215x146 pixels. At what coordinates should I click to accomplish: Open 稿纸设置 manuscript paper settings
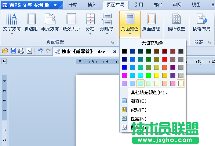click(x=176, y=23)
